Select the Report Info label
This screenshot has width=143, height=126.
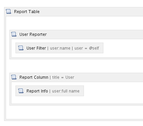pos(37,91)
